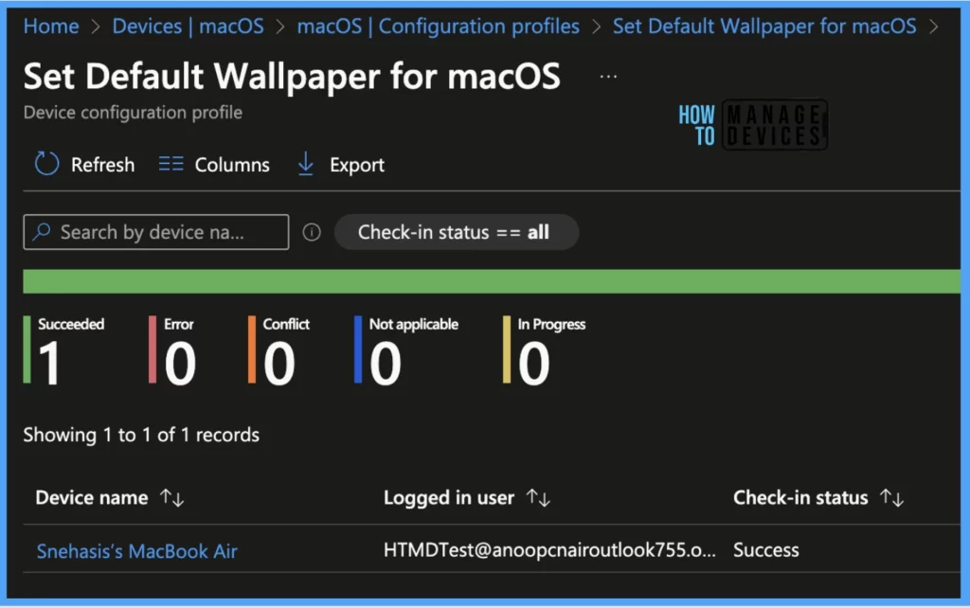Open Set Default Wallpaper for macOS breadcrumb
The image size is (970, 608).
pos(764,26)
